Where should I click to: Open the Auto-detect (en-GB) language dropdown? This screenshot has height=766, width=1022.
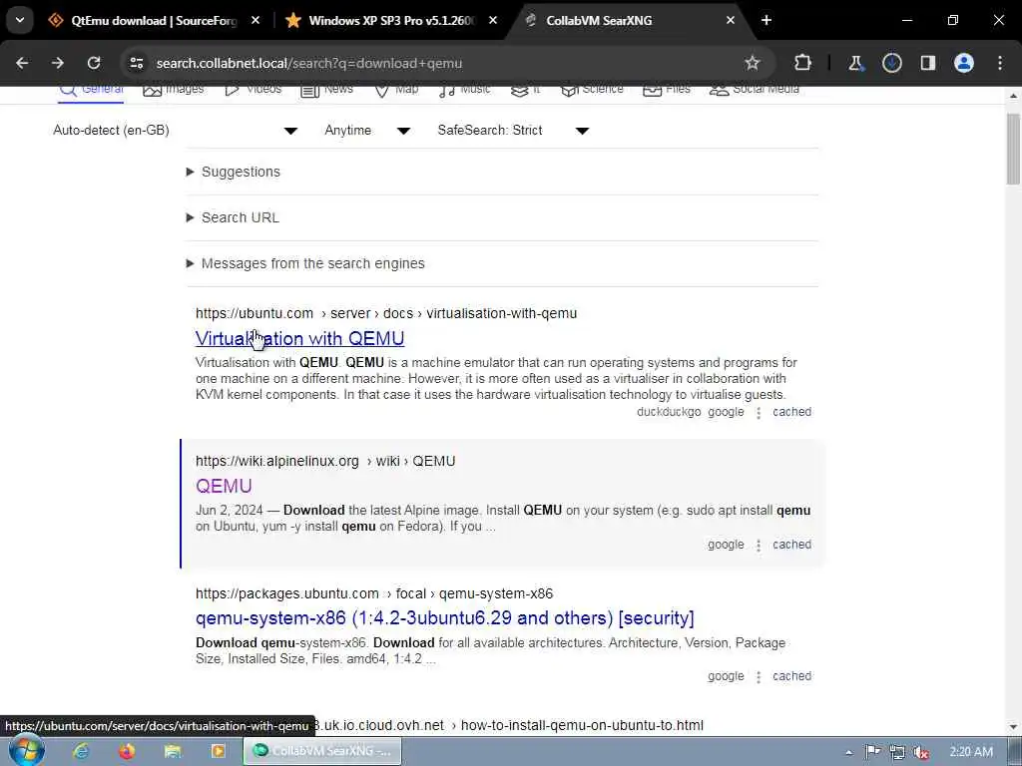click(x=176, y=131)
